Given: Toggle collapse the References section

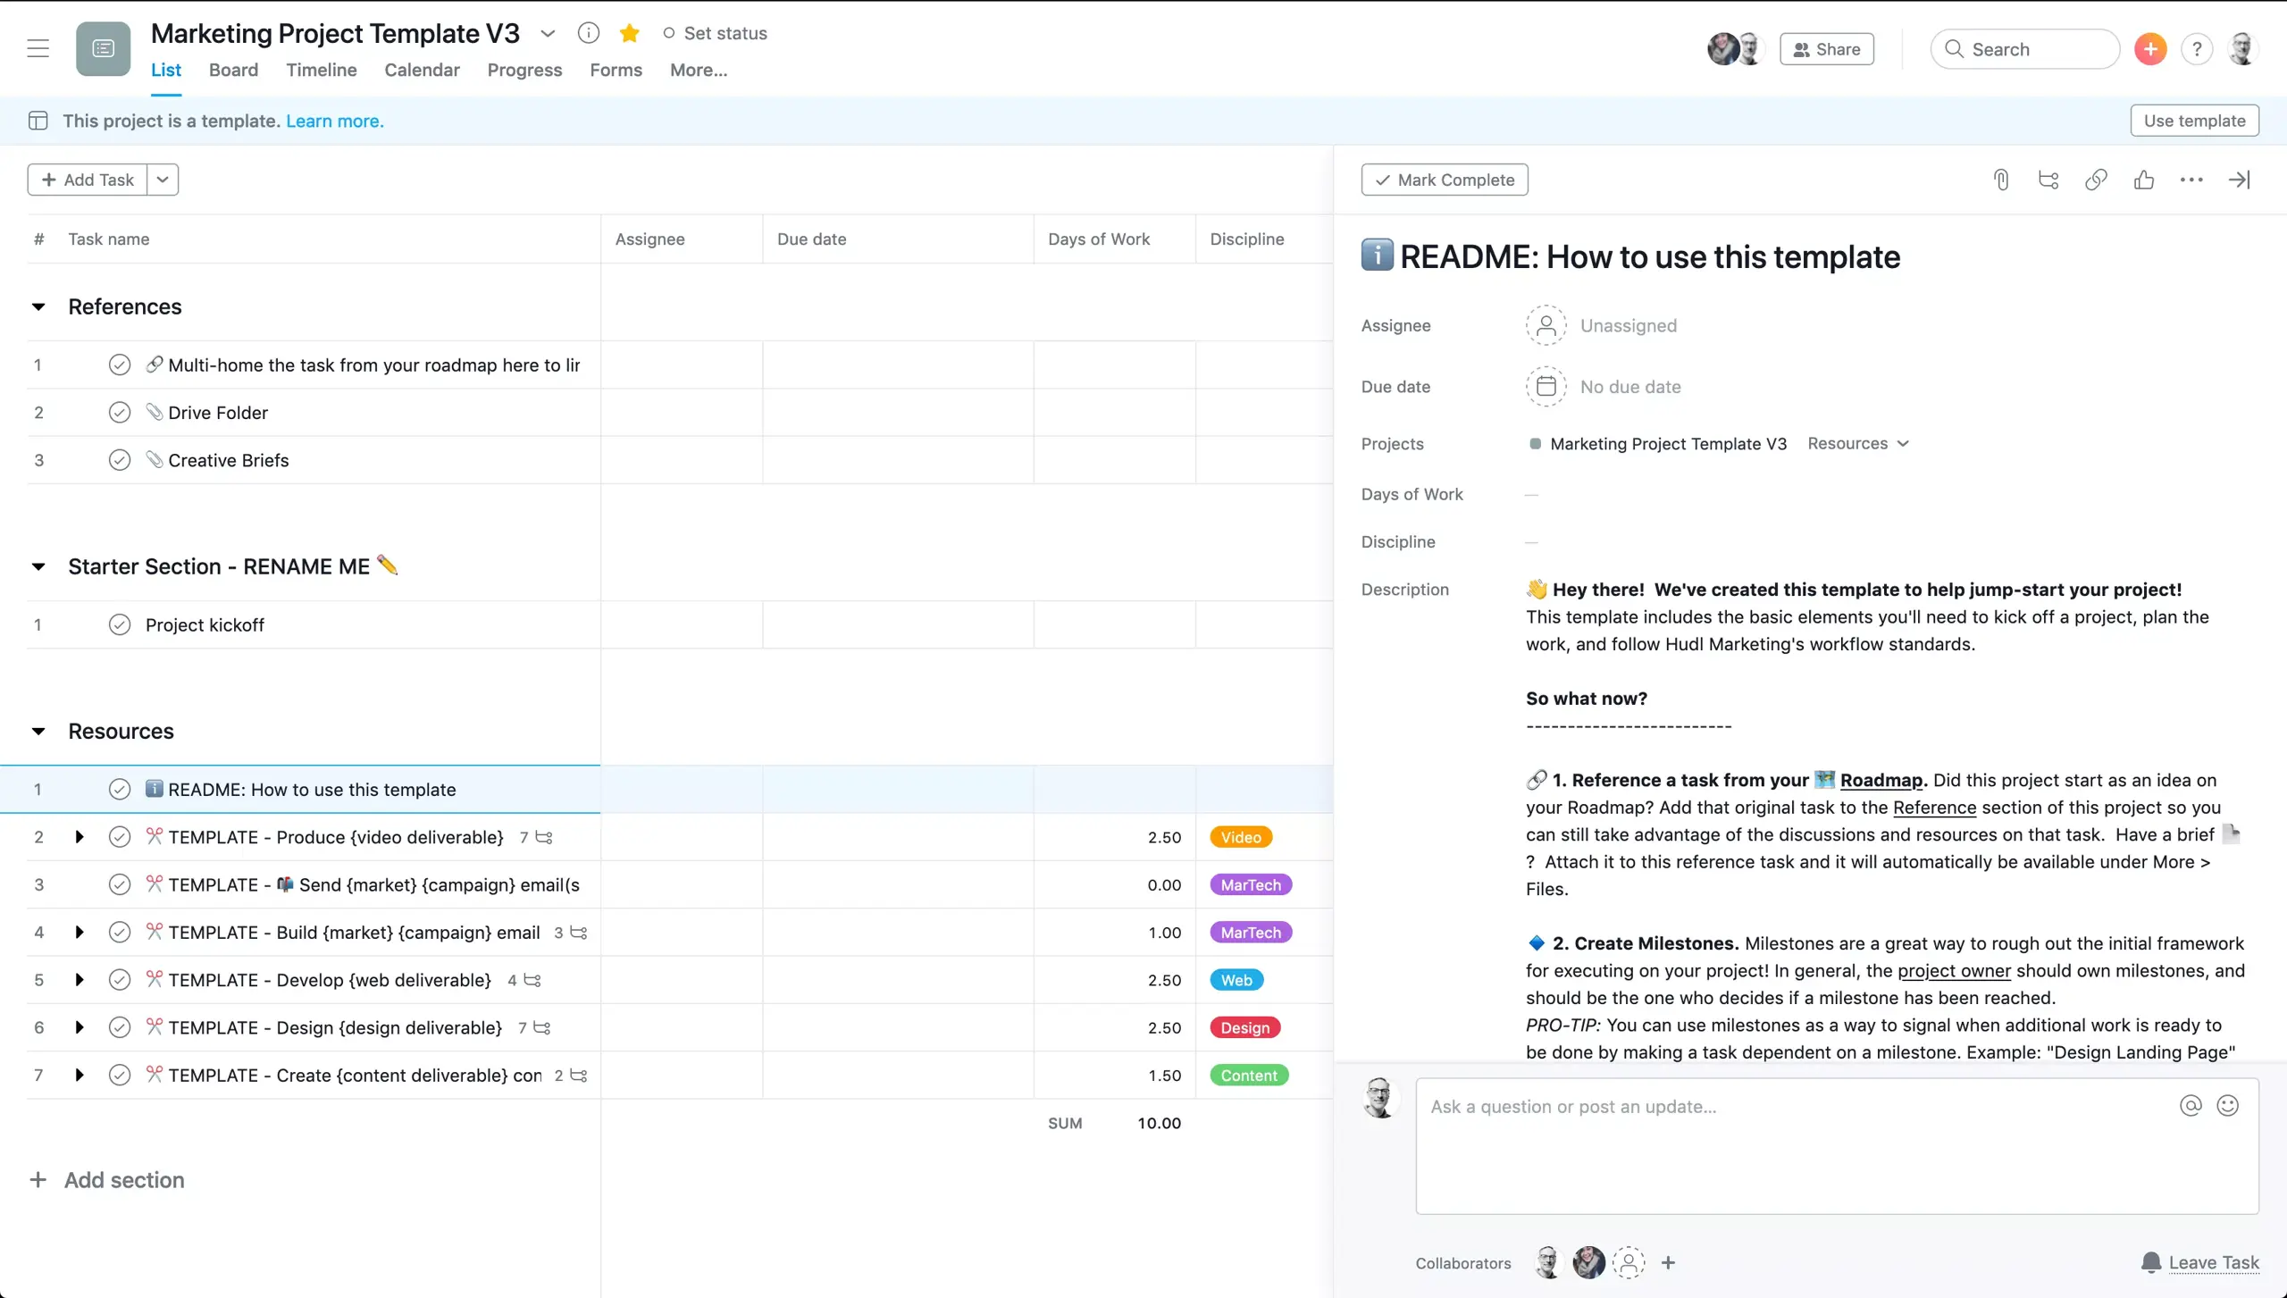Looking at the screenshot, I should 38,305.
